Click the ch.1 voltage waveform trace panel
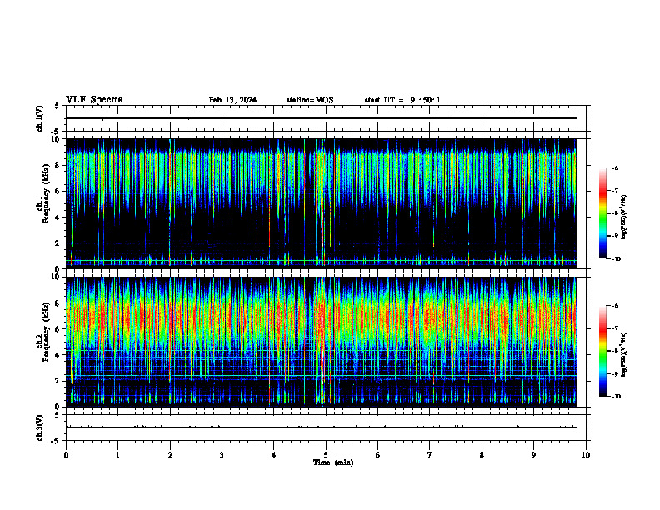 [x=326, y=118]
